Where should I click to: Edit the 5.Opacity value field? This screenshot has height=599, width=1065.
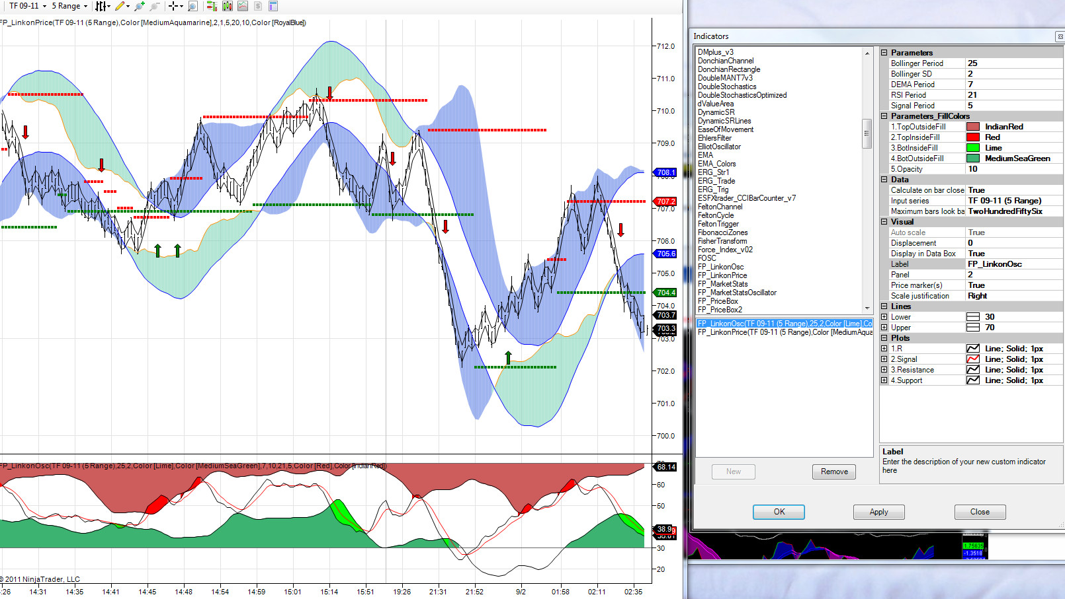(1014, 169)
